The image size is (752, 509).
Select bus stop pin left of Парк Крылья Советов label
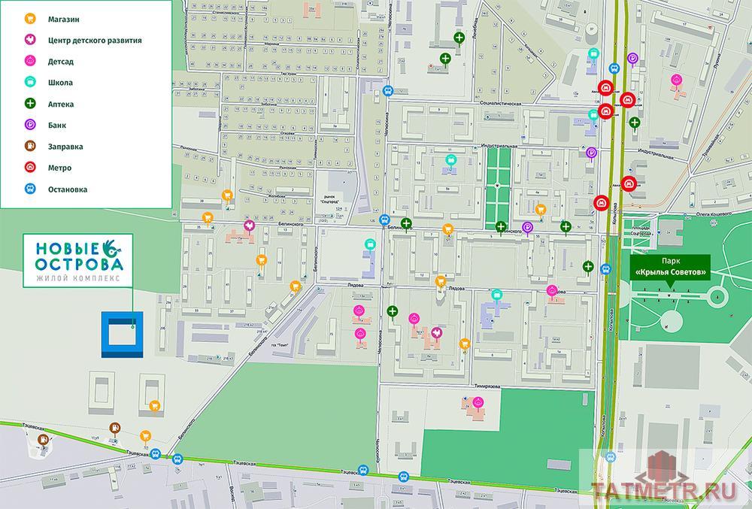coord(605,269)
